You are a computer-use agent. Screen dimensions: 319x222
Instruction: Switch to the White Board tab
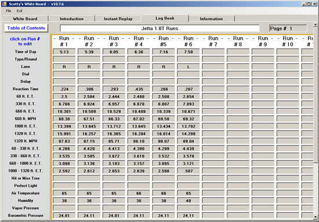pos(25,19)
